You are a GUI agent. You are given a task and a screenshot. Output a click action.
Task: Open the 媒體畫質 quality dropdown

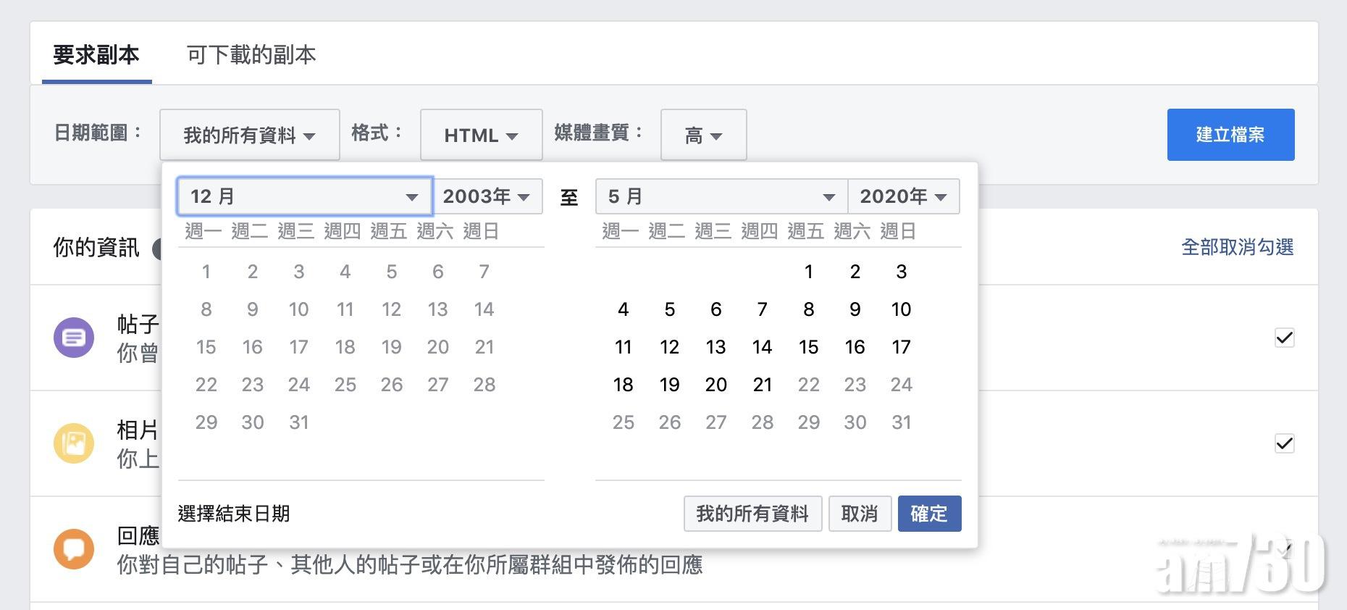703,135
